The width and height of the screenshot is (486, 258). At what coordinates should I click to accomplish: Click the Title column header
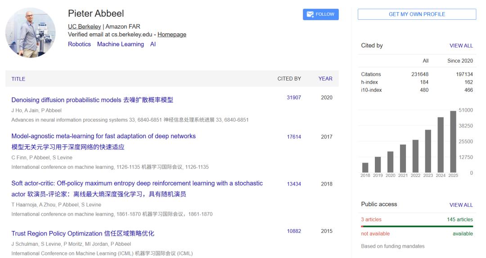coord(18,79)
